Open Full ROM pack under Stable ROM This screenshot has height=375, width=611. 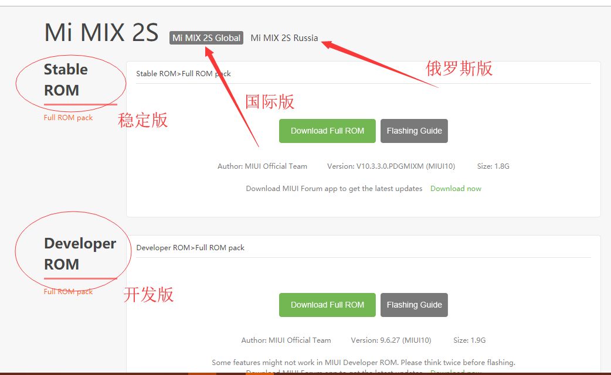(67, 117)
